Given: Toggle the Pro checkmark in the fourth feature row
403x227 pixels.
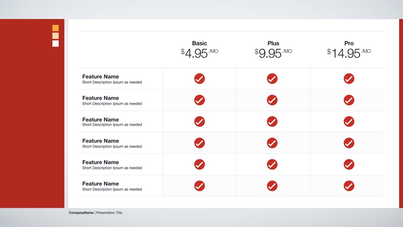Looking at the screenshot, I should 349,143.
